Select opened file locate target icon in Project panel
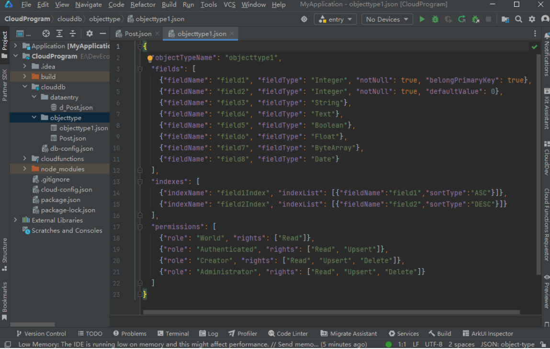The height and width of the screenshot is (349, 550). coord(46,34)
